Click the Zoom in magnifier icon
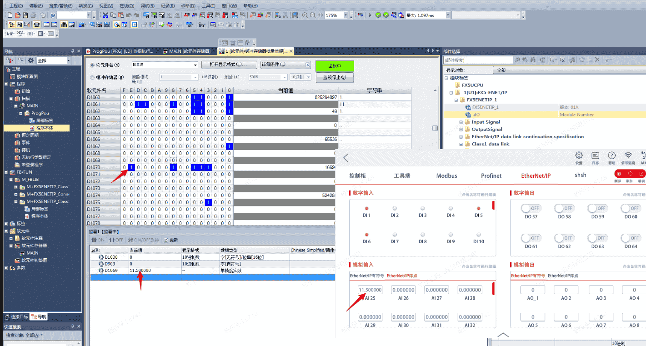Image resolution: width=646 pixels, height=346 pixels. tap(305, 15)
